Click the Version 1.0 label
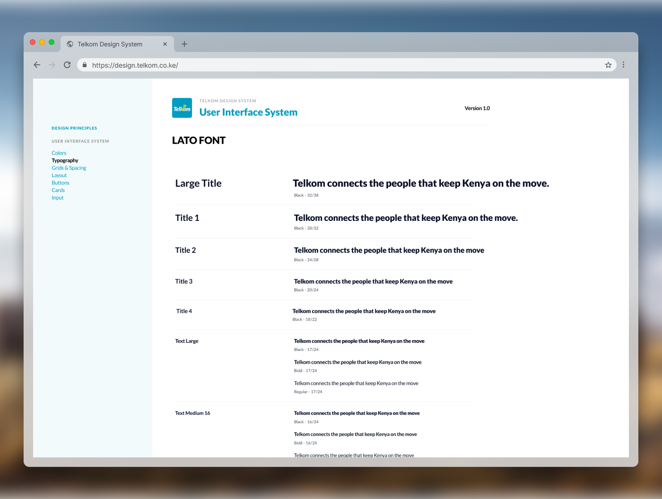Viewport: 662px width, 499px height. (477, 108)
